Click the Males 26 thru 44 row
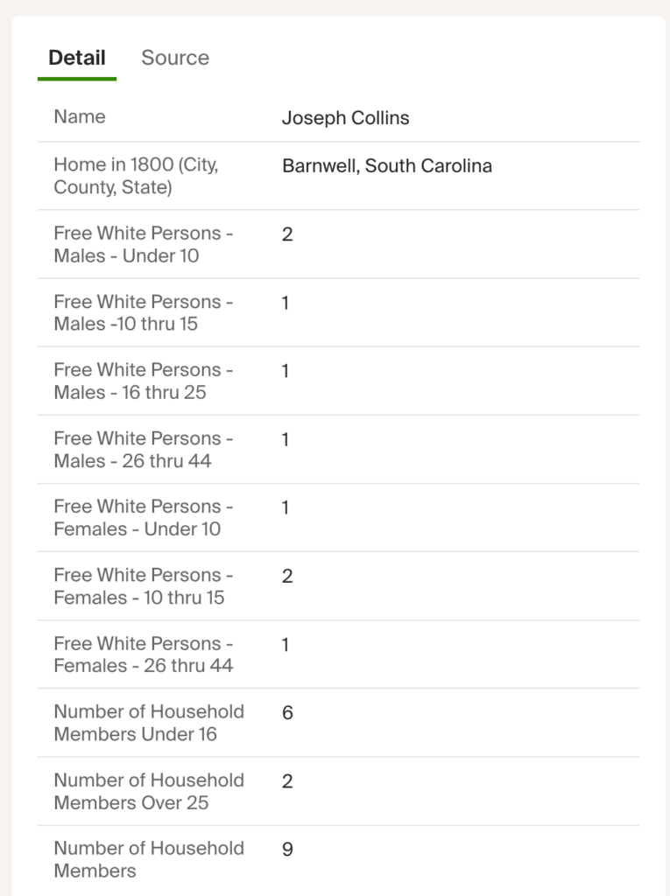Screen dimensions: 670x896 coord(143,449)
